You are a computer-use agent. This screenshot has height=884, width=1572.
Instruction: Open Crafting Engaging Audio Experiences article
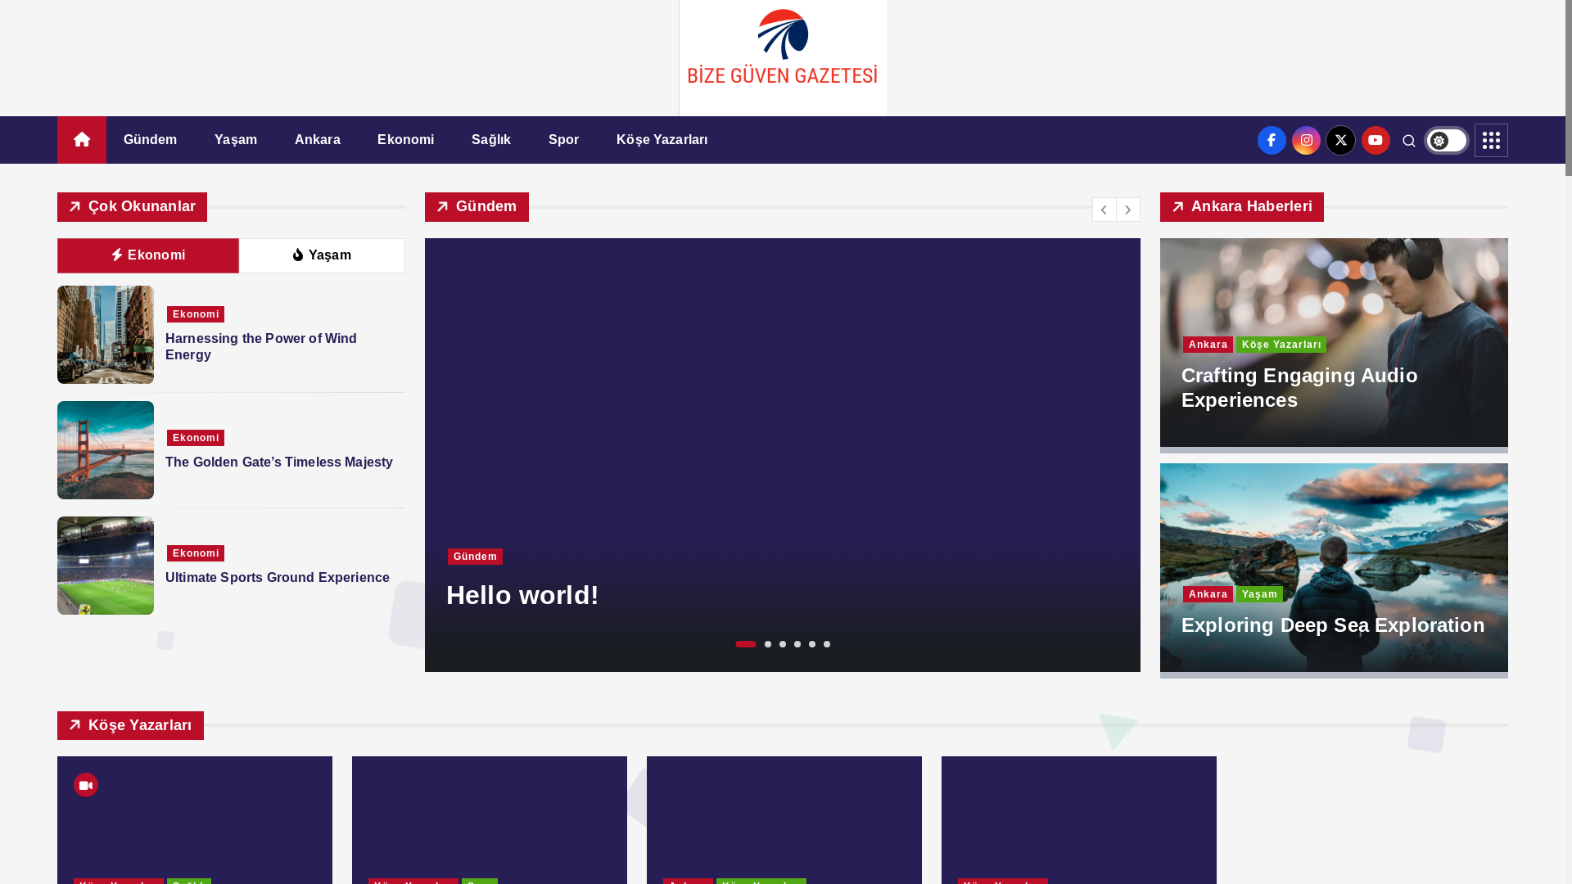1299,388
